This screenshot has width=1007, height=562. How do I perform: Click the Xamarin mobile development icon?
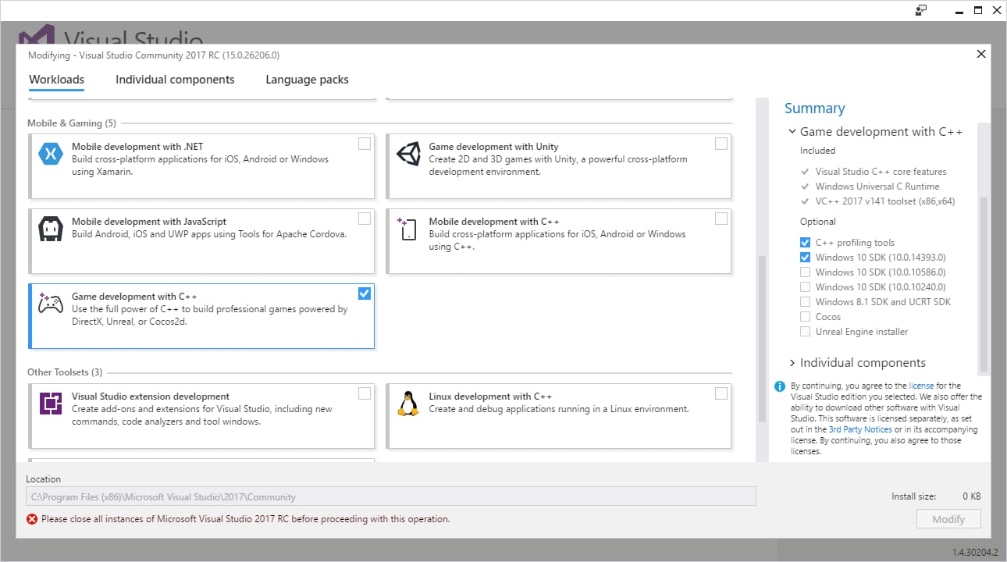(51, 154)
